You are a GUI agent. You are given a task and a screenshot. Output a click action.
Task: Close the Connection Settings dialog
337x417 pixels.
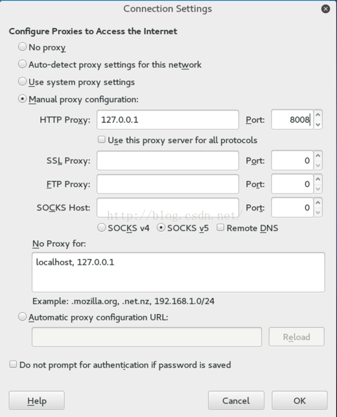[325, 9]
